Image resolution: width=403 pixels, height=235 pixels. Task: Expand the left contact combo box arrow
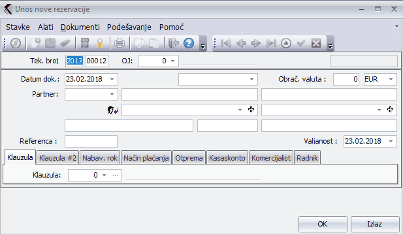tap(240, 110)
